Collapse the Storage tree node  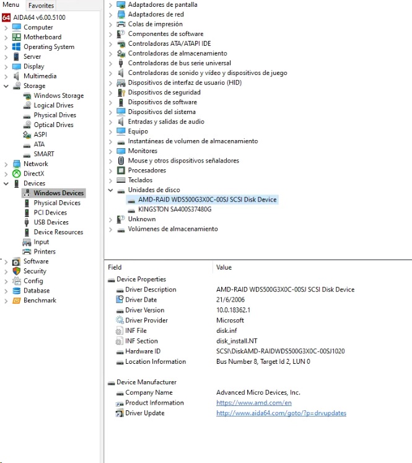coord(6,86)
